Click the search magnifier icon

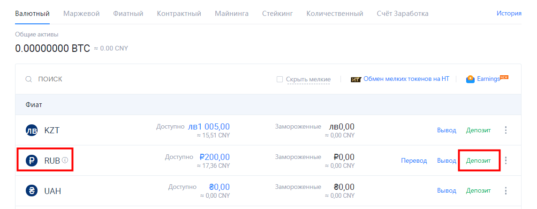point(29,79)
